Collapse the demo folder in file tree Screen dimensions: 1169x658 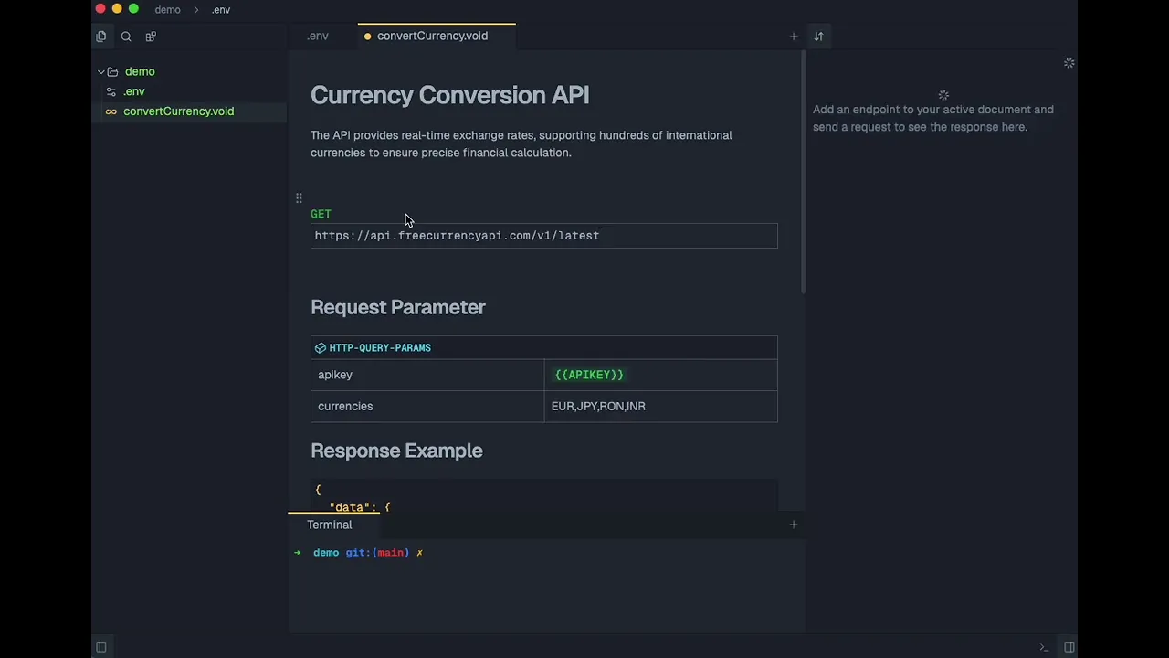tap(101, 71)
